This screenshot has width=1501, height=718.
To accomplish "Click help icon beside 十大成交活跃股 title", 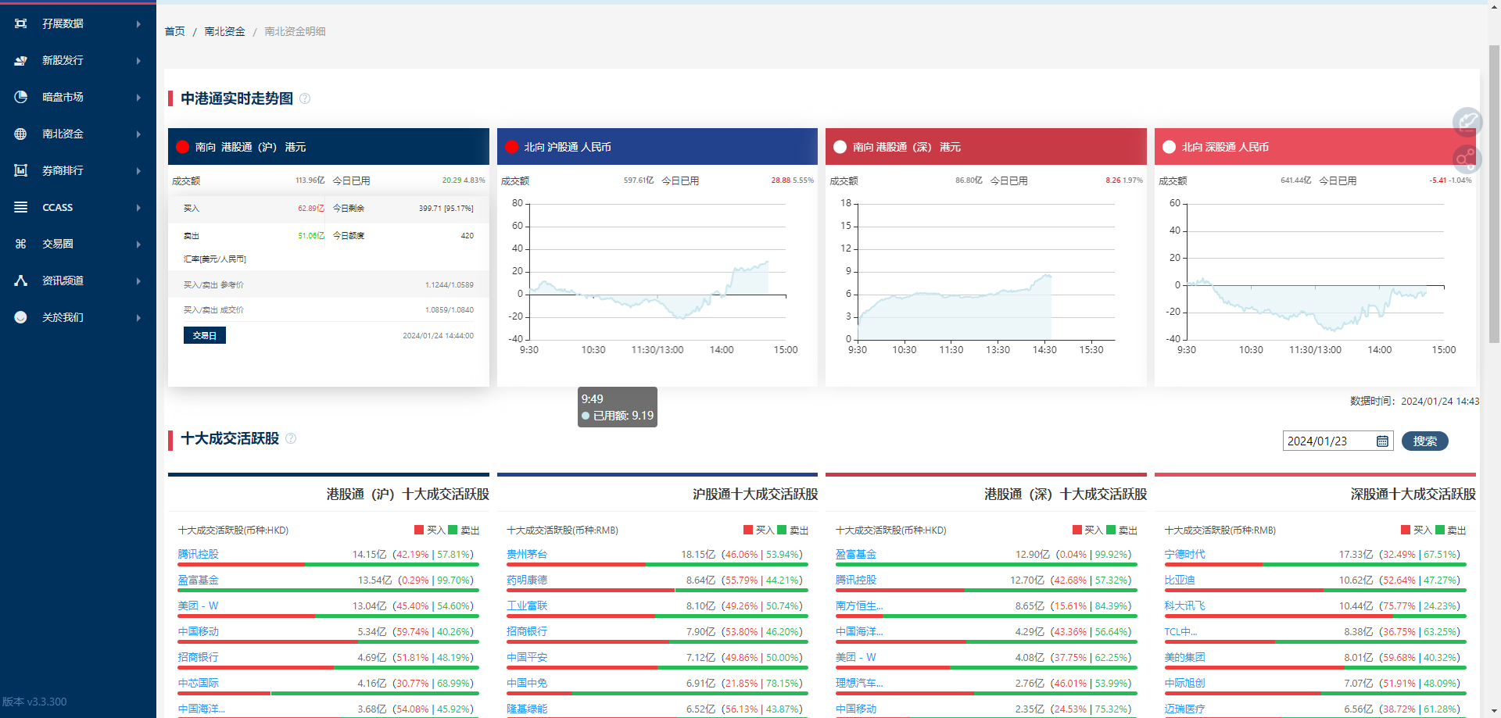I will (x=291, y=438).
